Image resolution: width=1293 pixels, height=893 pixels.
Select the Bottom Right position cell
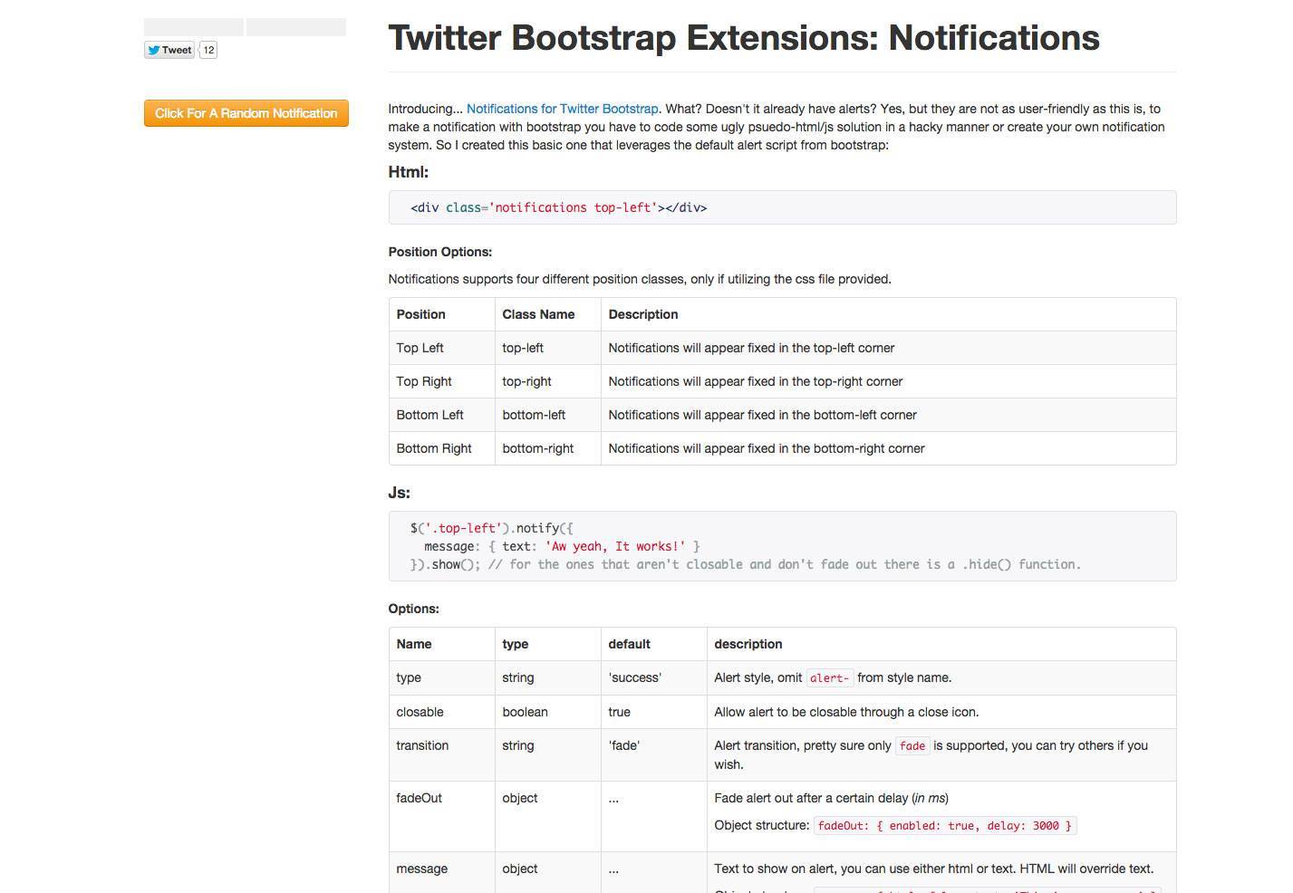tap(442, 448)
